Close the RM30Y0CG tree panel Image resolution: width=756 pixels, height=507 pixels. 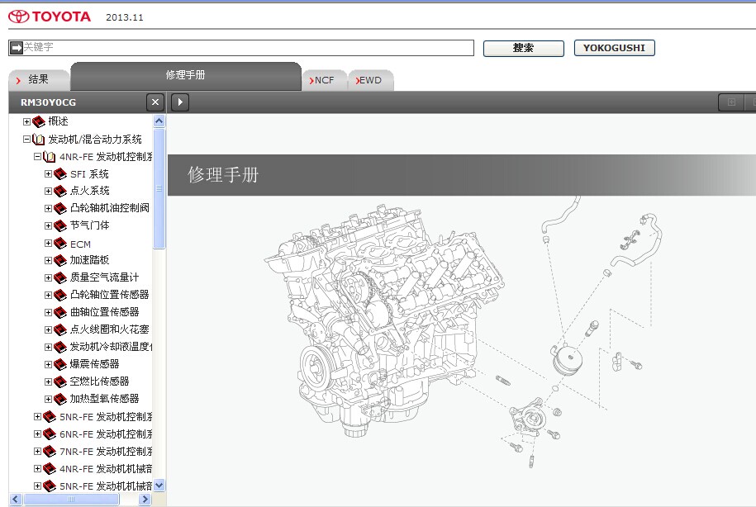click(155, 102)
